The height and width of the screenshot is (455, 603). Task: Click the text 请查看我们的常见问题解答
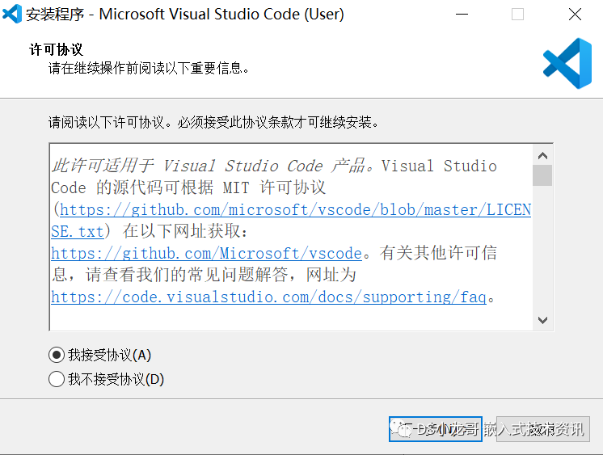pos(187,275)
